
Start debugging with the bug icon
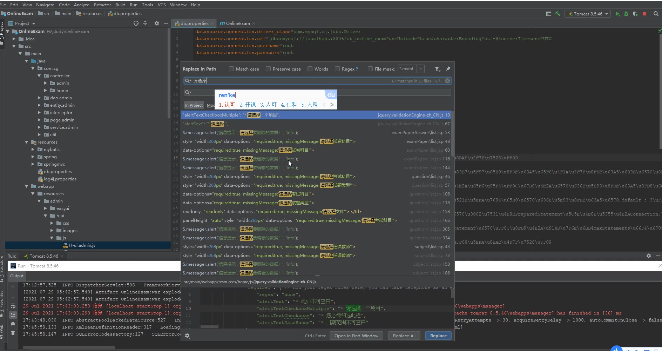(626, 14)
